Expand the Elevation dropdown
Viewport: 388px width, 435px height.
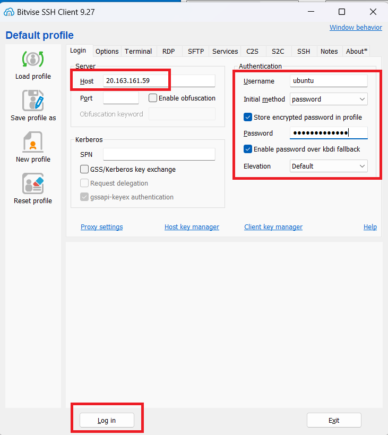tap(329, 166)
